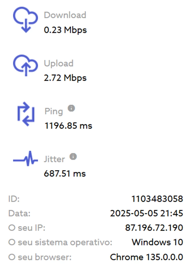The width and height of the screenshot is (192, 266).
Task: Click the test ID number 1103483058
Action: 157,199
